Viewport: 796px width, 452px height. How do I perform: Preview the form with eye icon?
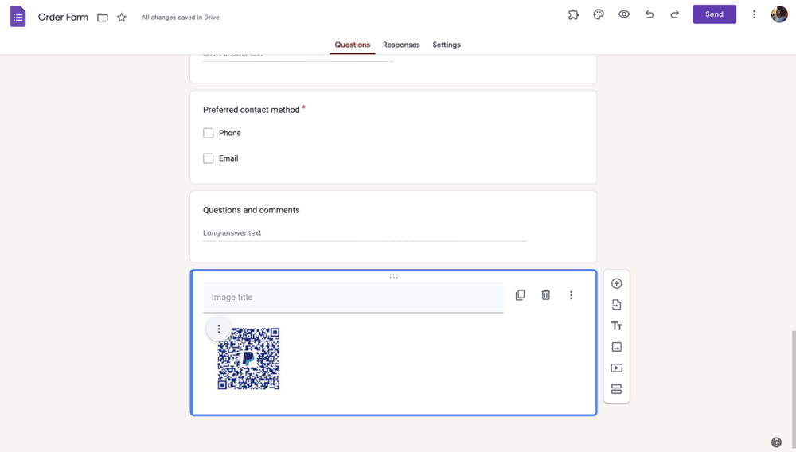[x=624, y=14]
